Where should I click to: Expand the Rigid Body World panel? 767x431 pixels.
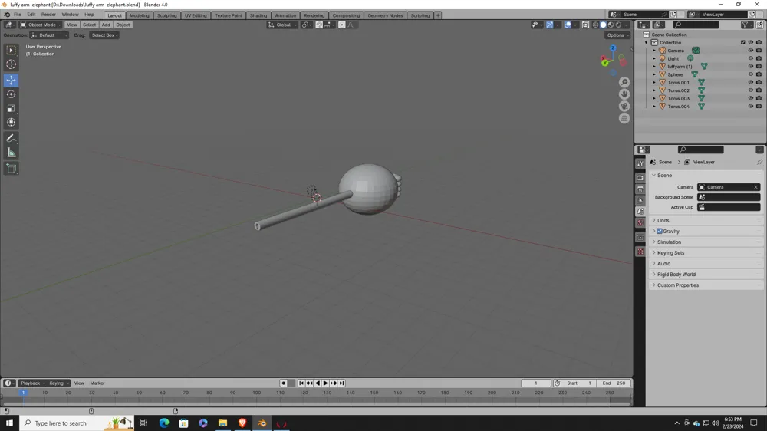click(x=676, y=275)
